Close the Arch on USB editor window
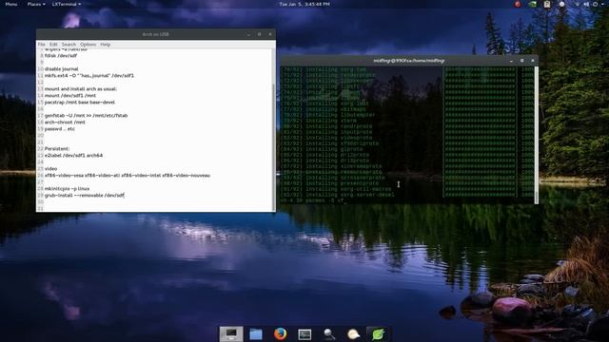The width and height of the screenshot is (609, 342). pos(270,34)
